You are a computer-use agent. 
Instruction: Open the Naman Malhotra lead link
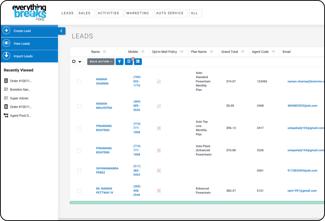[x=104, y=106]
